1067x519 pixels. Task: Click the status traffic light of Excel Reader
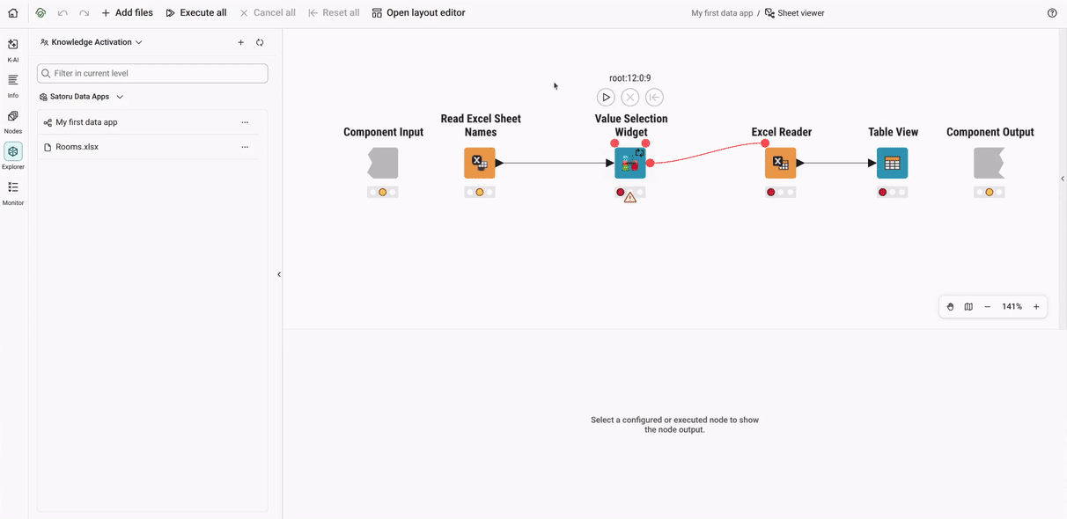pyautogui.click(x=781, y=192)
